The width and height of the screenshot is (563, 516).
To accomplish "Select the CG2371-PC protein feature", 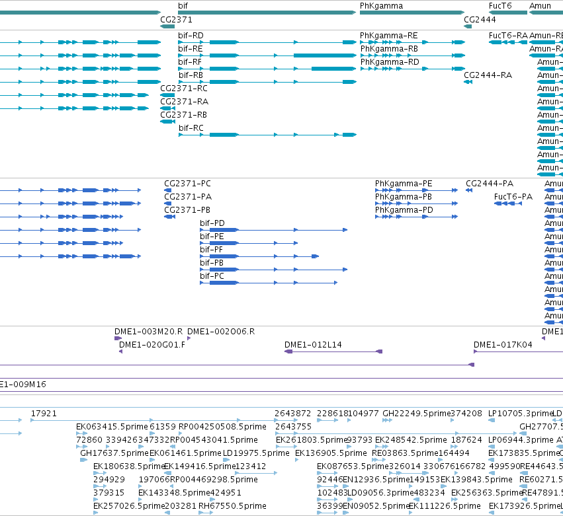I will [x=167, y=190].
